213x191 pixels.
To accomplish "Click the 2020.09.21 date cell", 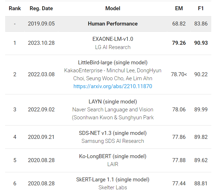I will click(41, 137).
